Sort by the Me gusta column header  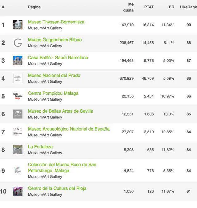[128, 7]
